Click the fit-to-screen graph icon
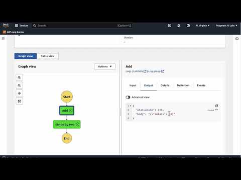241x180 pixels. [x=19, y=101]
